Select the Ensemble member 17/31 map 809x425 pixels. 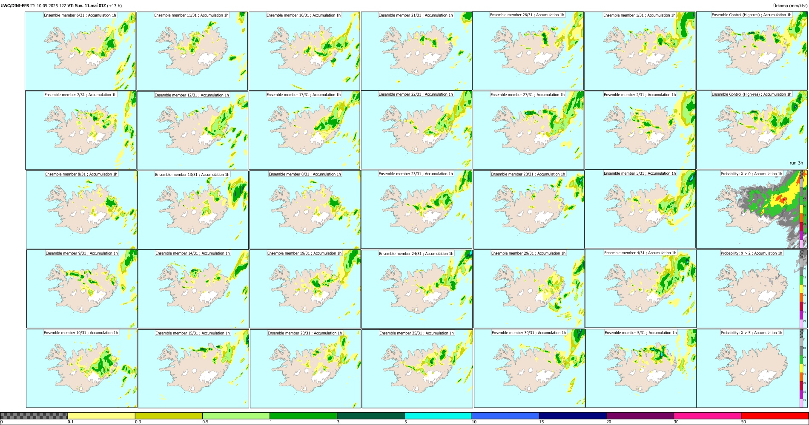(304, 130)
